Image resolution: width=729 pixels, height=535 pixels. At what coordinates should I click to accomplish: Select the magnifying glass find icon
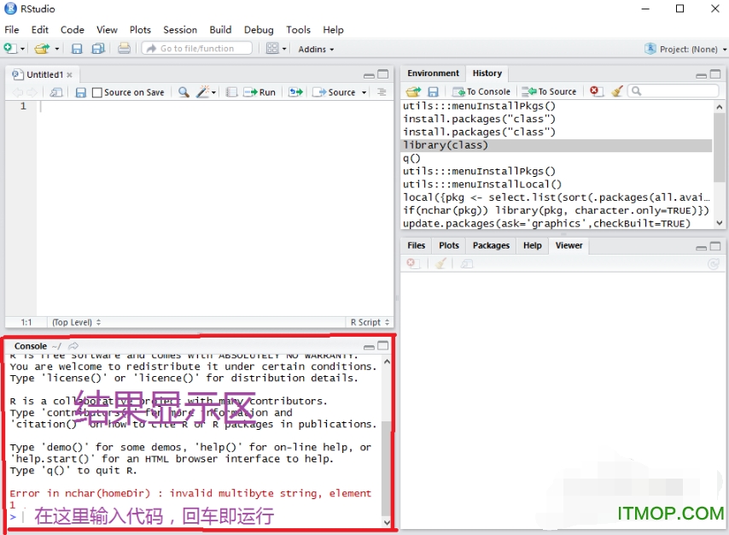(x=183, y=92)
